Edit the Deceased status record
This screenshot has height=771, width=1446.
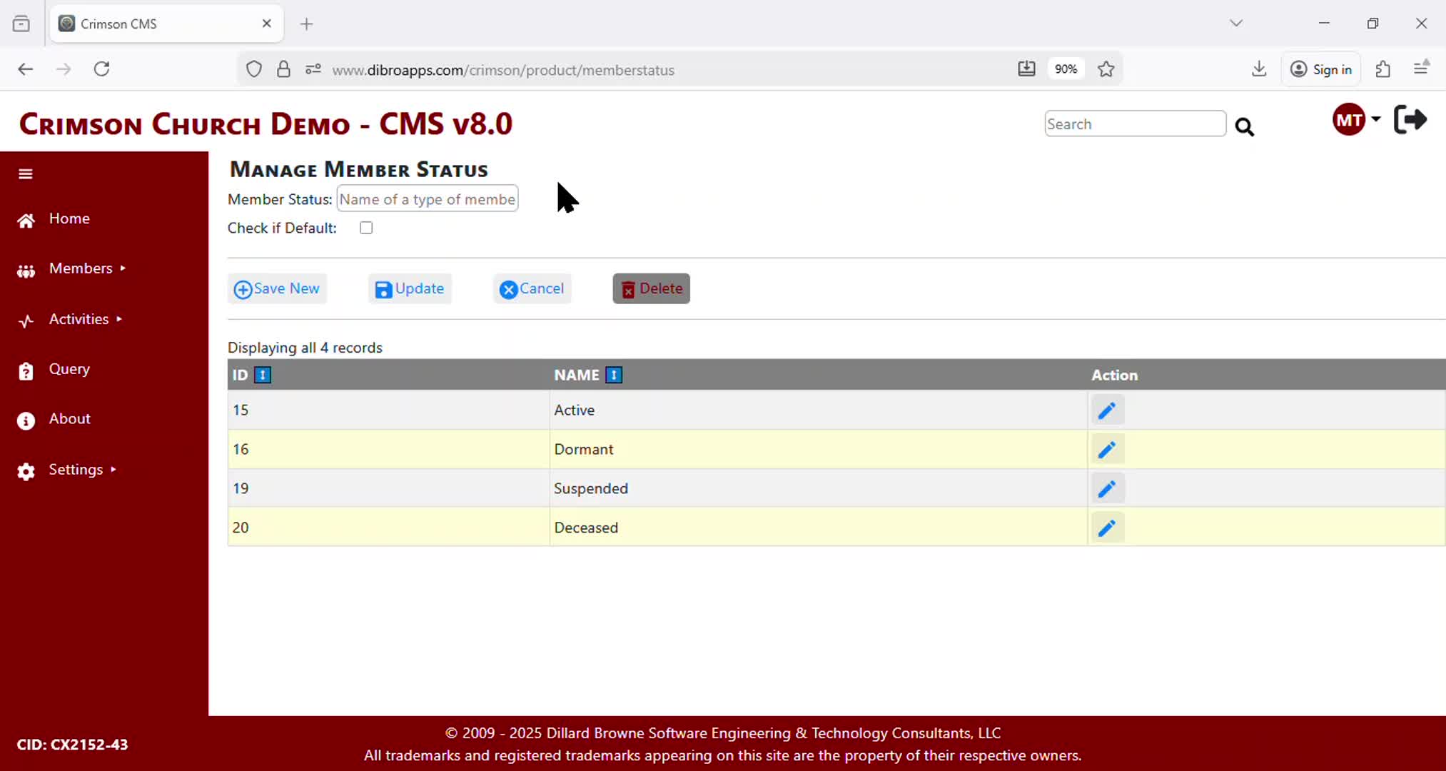1106,528
